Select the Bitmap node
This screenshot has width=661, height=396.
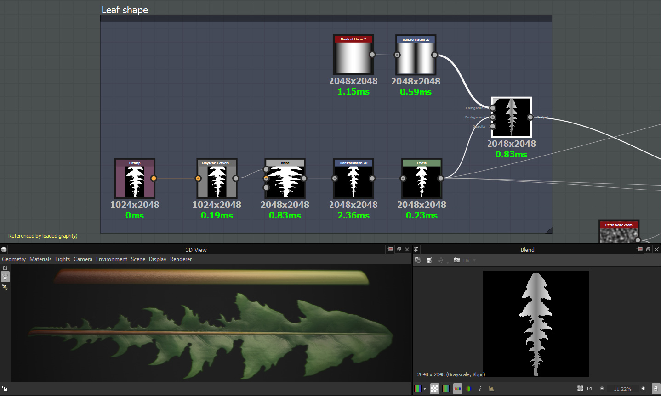point(135,178)
